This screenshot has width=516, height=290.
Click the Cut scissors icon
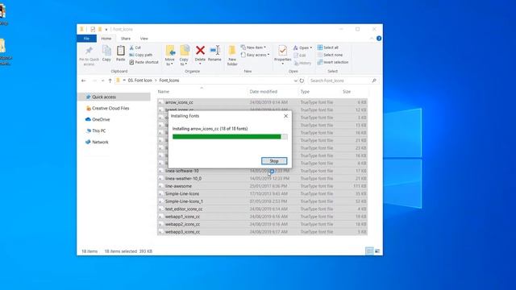pos(131,48)
